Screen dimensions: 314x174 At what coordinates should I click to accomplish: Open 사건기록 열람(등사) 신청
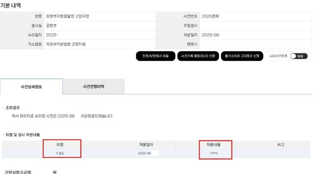click(198, 56)
